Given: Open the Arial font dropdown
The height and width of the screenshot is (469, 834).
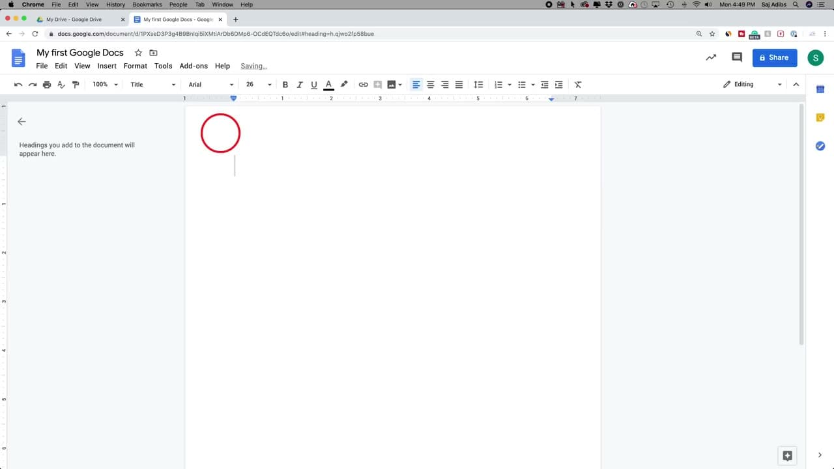Looking at the screenshot, I should coord(210,85).
